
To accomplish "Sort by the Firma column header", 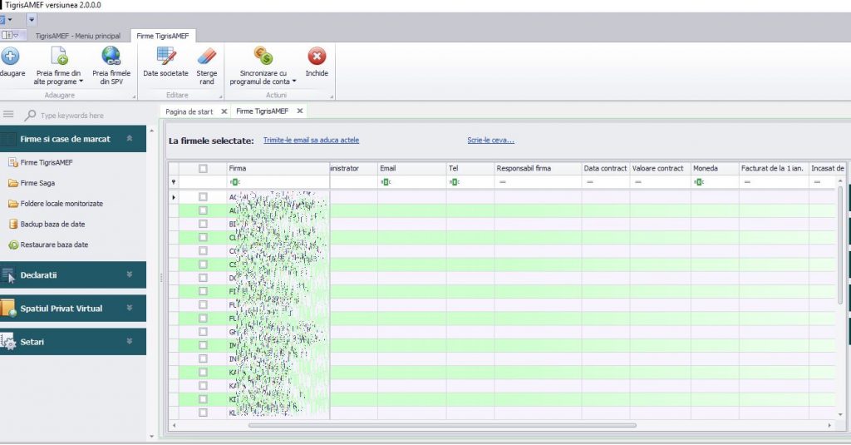I will (278, 169).
